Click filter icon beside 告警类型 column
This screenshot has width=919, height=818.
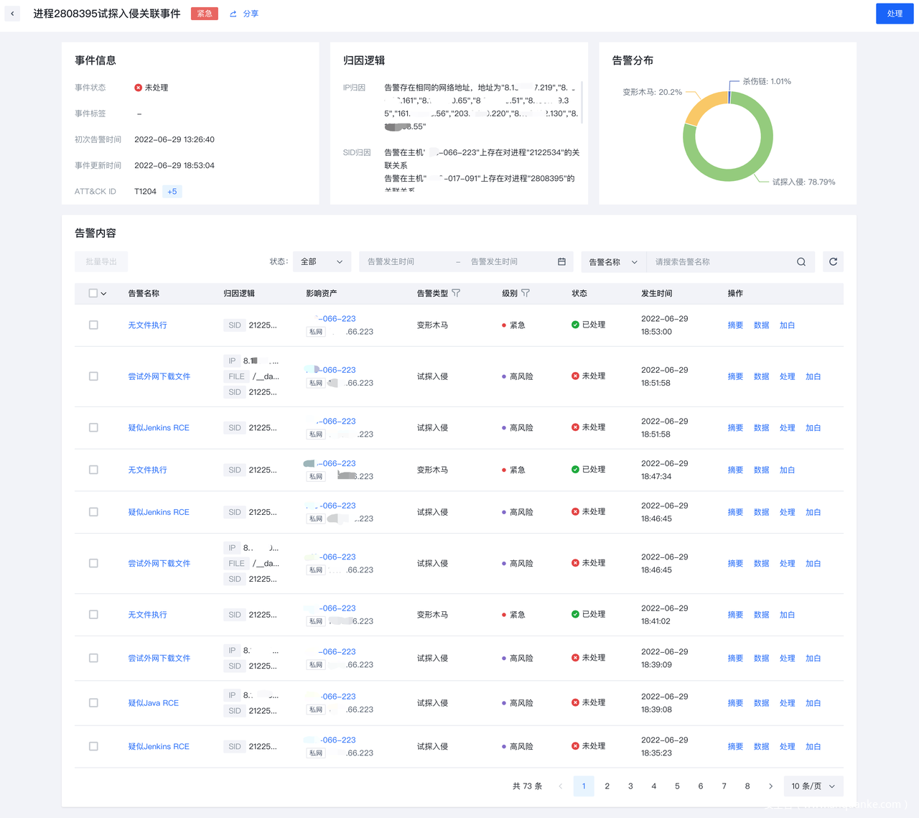click(456, 293)
